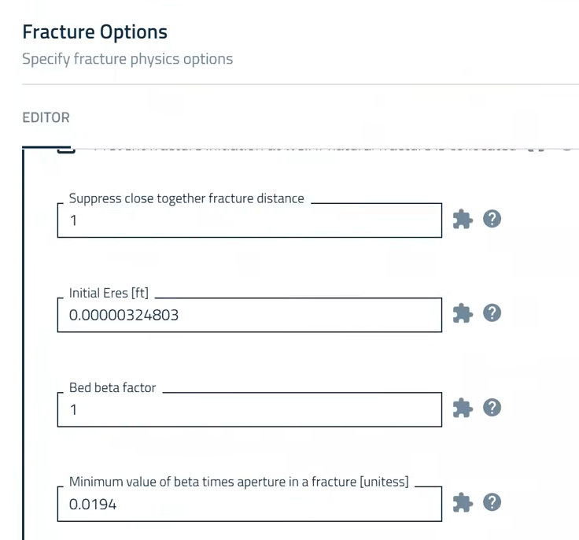Click the field containing 0.0194
579x540 pixels.
coord(249,504)
